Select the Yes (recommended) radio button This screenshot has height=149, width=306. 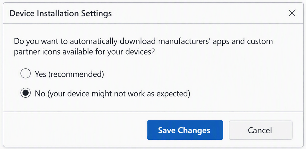coord(26,73)
